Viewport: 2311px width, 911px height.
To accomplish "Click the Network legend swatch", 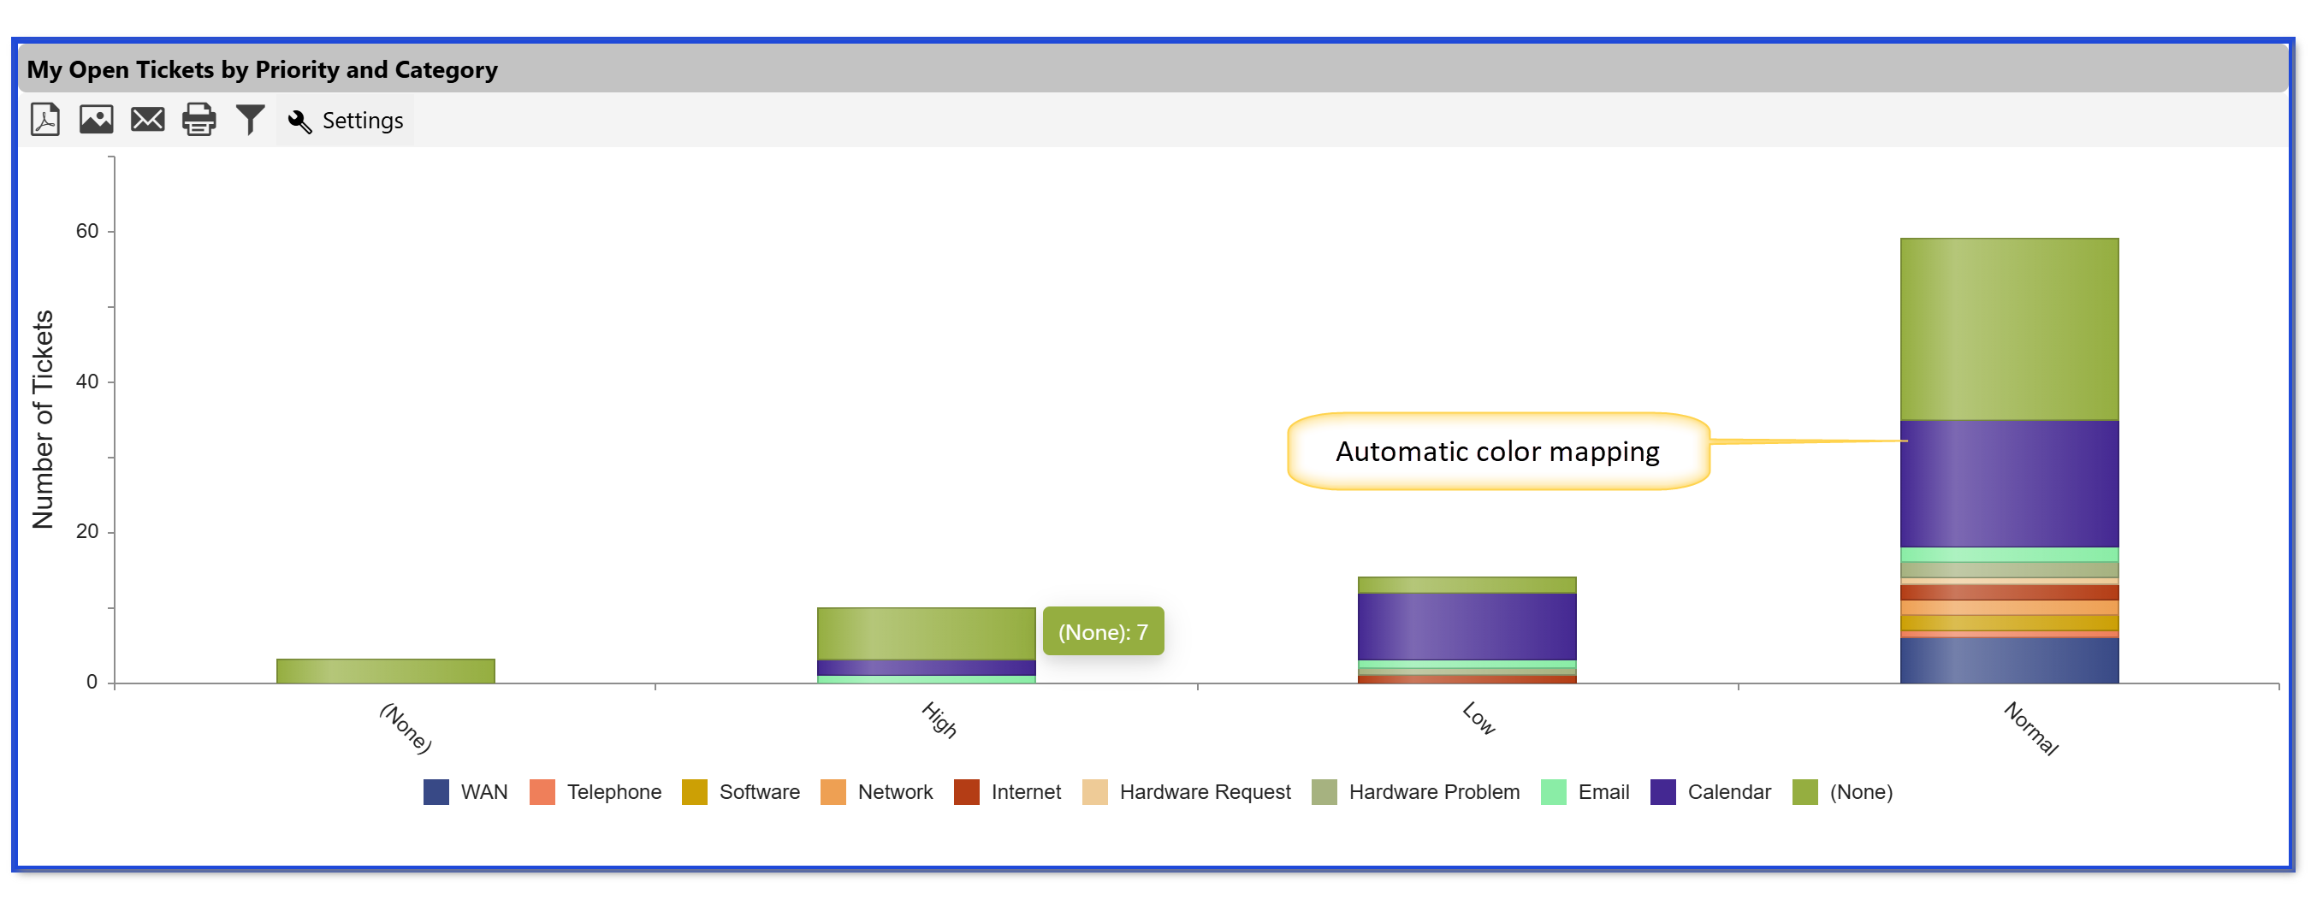I will pyautogui.click(x=833, y=792).
